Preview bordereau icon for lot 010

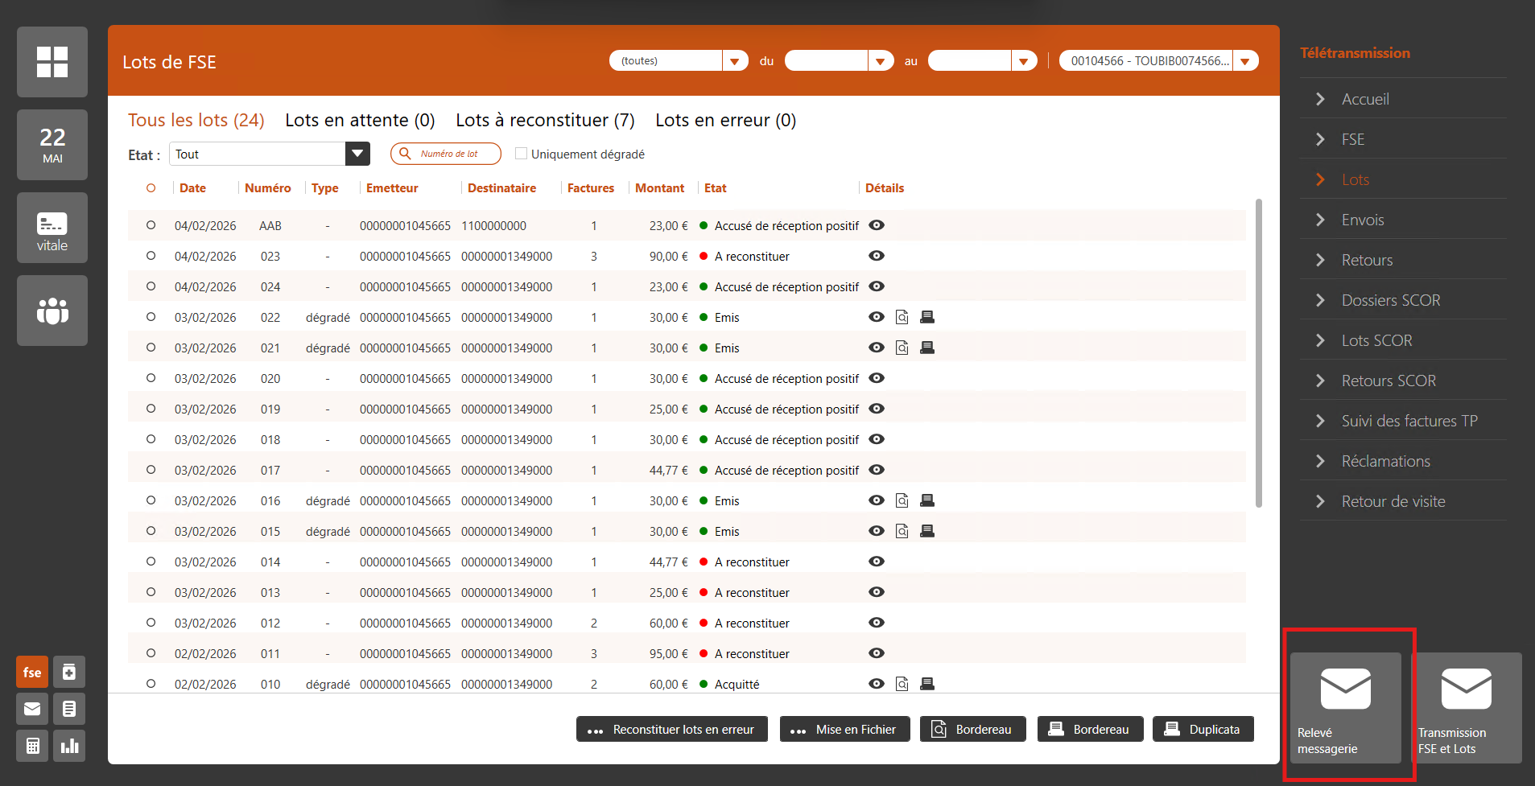click(x=902, y=684)
